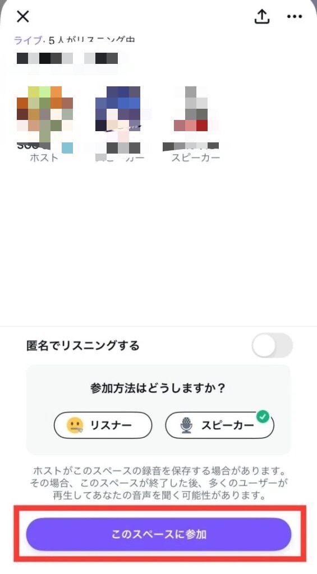317x574 pixels.
Task: Close the Space preview with the X icon
Action: (22, 16)
